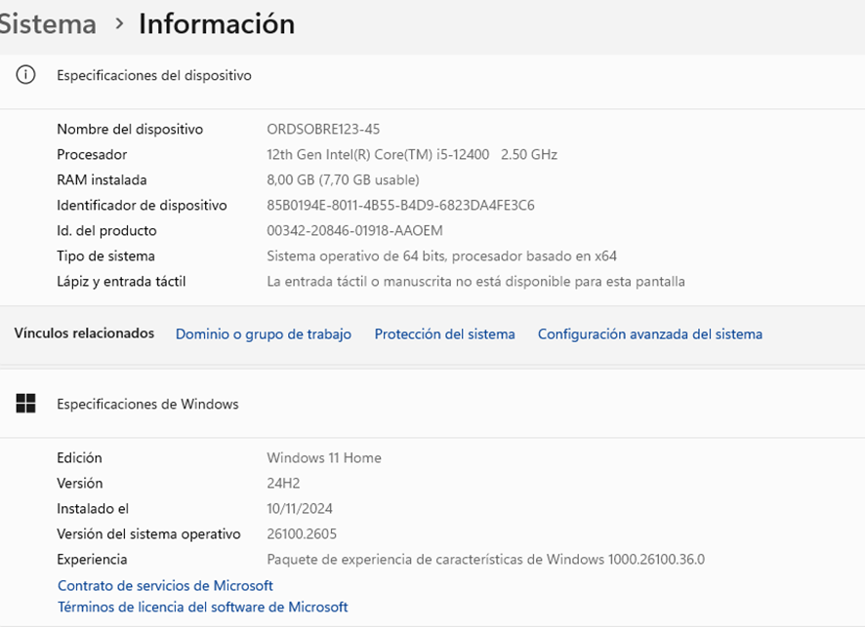865x627 pixels.
Task: Select device name ORDSOBRE123-45
Action: click(323, 129)
